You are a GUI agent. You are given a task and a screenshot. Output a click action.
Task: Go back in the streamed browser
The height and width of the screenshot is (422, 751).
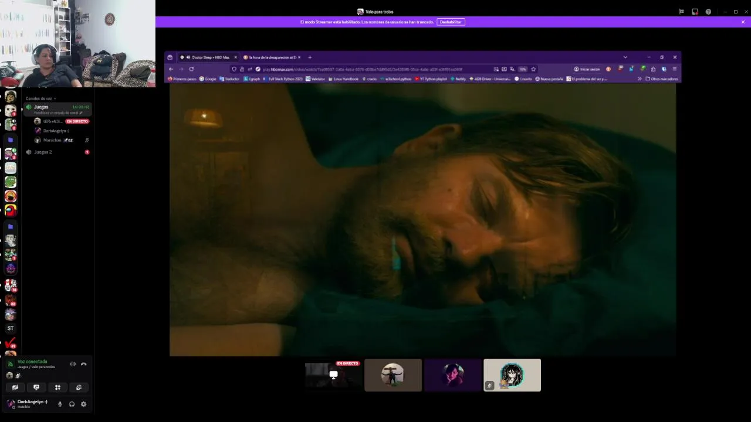(x=171, y=69)
